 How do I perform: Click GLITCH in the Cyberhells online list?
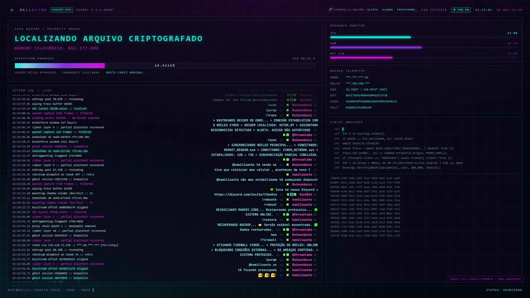click(x=372, y=10)
